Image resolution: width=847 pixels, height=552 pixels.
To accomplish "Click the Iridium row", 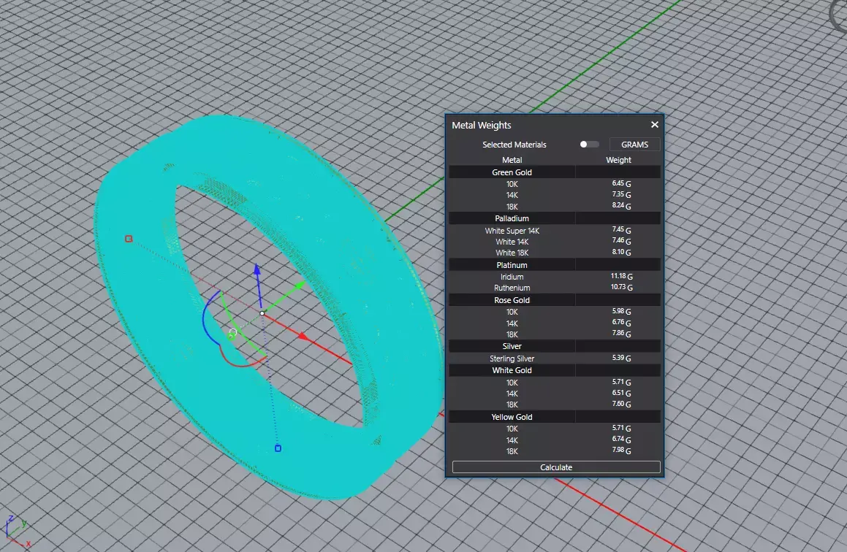I will click(554, 277).
